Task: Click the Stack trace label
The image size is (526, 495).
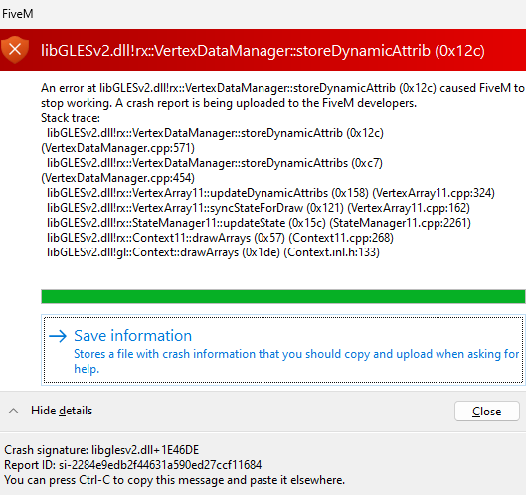Action: 71,118
